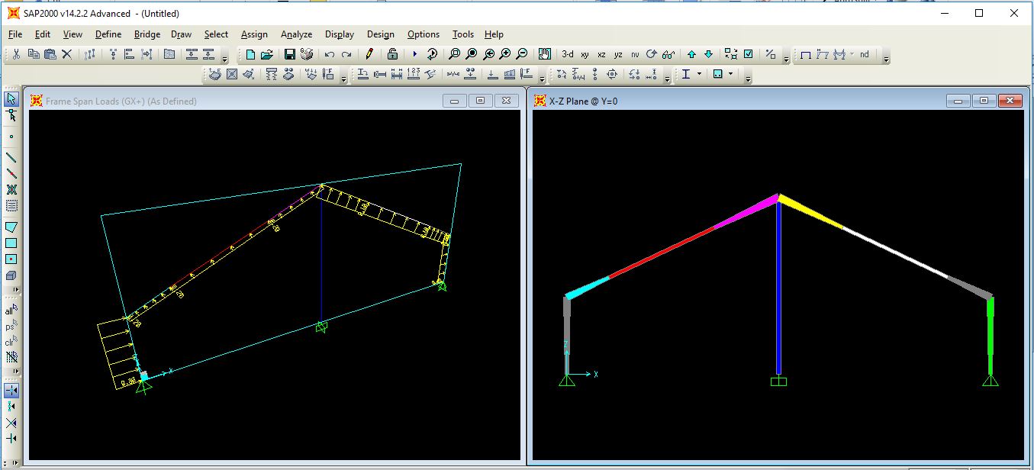Screen dimensions: 1034x470
Task: Click the Delete X icon
Action: (x=66, y=54)
